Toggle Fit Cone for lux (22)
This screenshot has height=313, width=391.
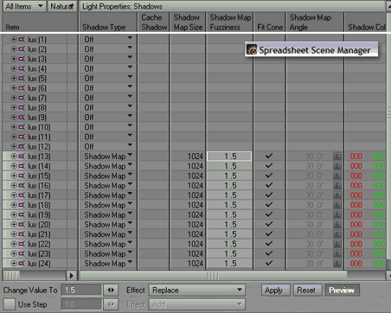[269, 244]
